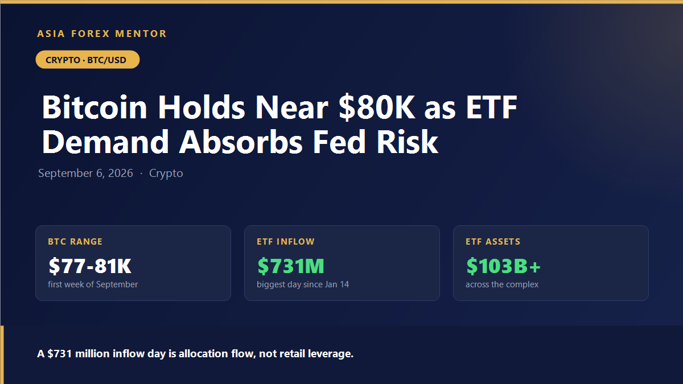Open the Bitcoin Holds Near $80K headline
This screenshot has width=683, height=384.
[279, 124]
